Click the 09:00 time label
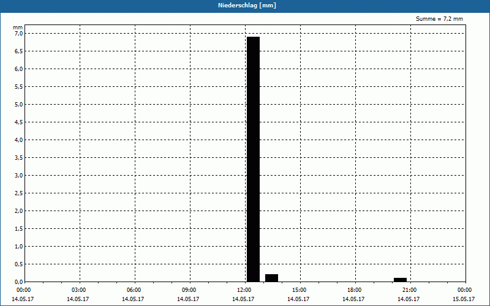 point(189,290)
